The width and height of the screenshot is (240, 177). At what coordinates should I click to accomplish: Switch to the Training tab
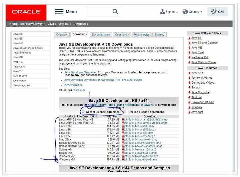(159, 35)
